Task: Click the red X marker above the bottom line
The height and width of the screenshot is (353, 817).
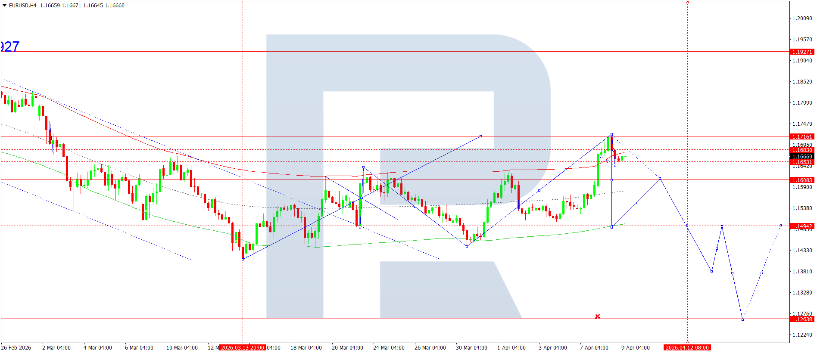Action: coord(597,316)
